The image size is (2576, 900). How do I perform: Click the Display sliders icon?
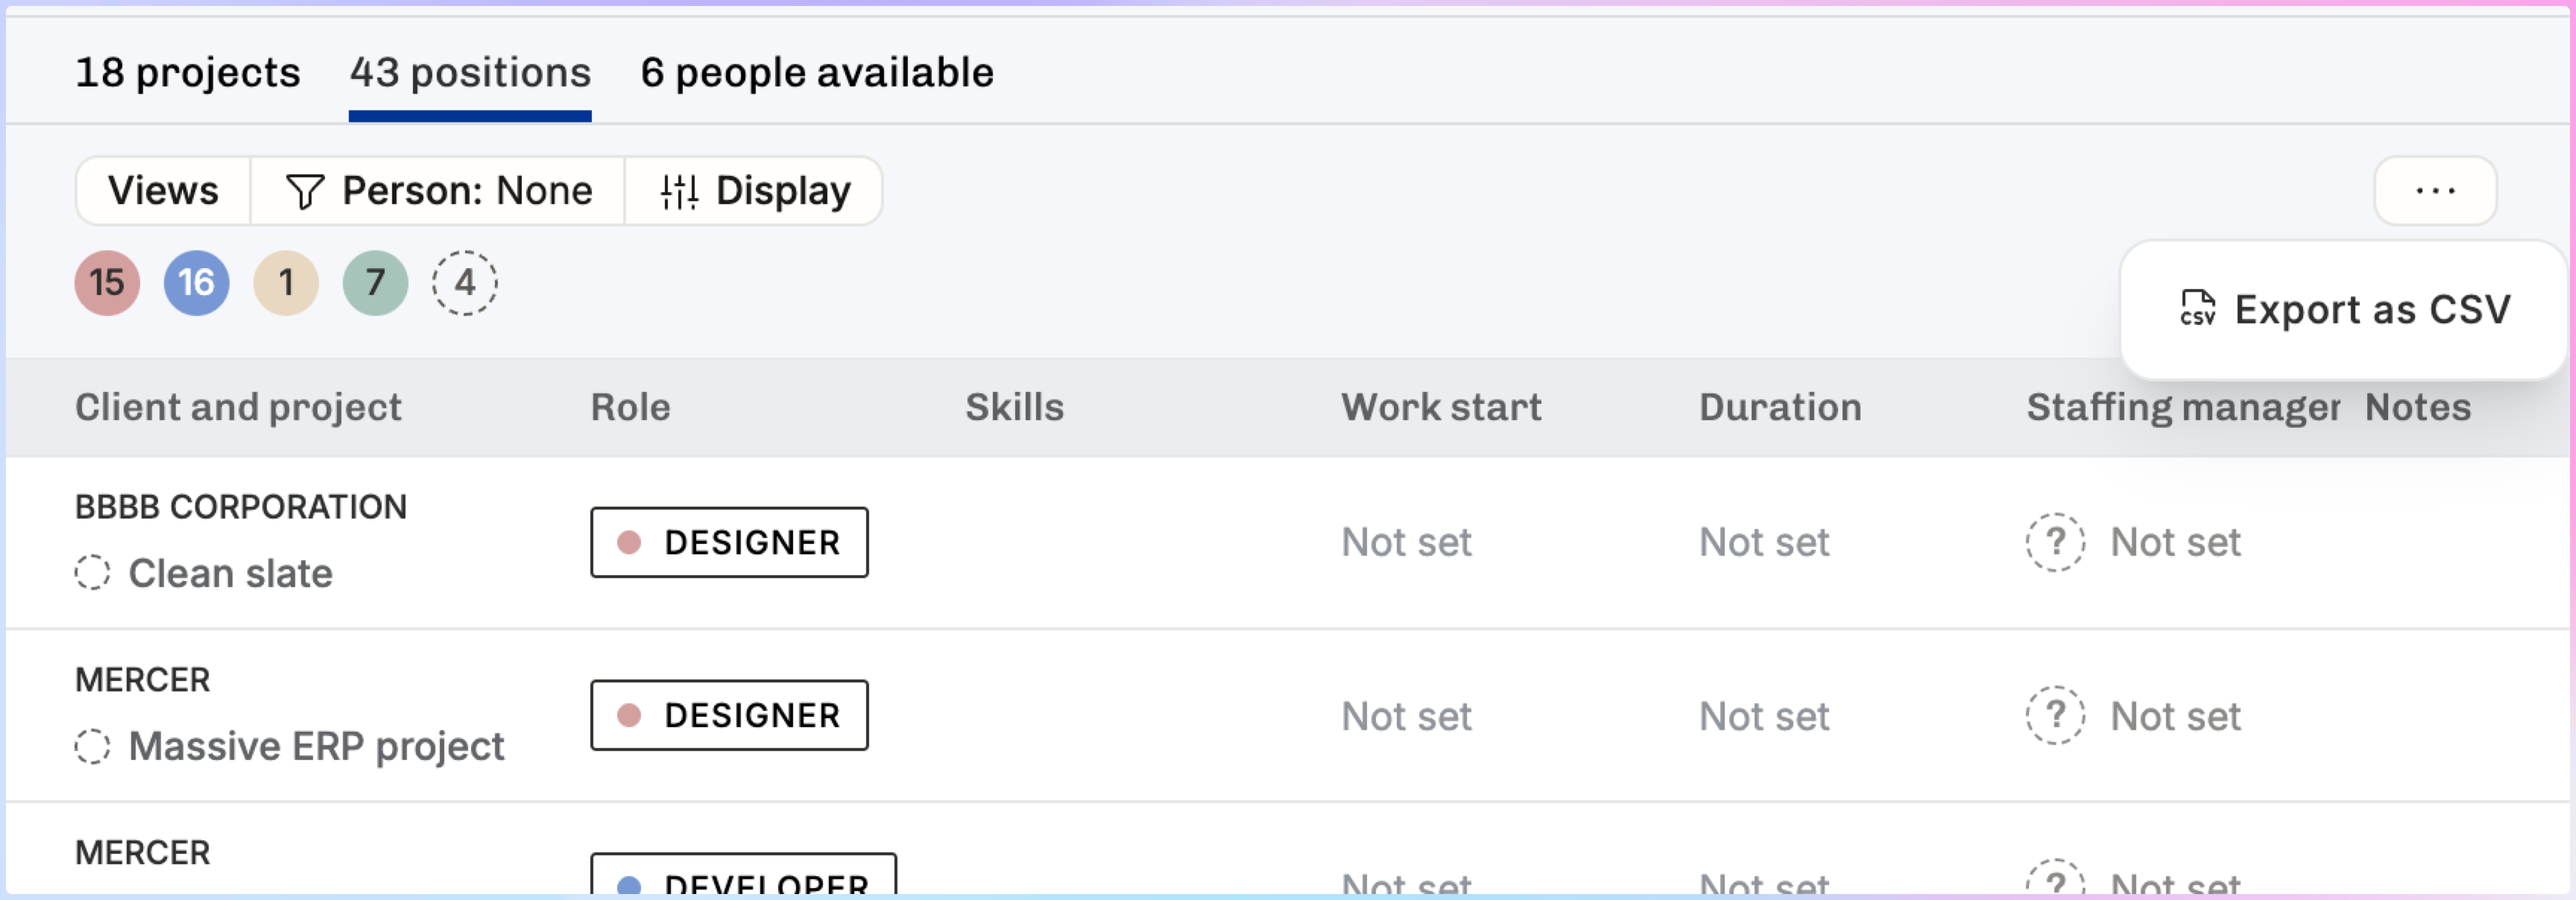pyautogui.click(x=679, y=191)
